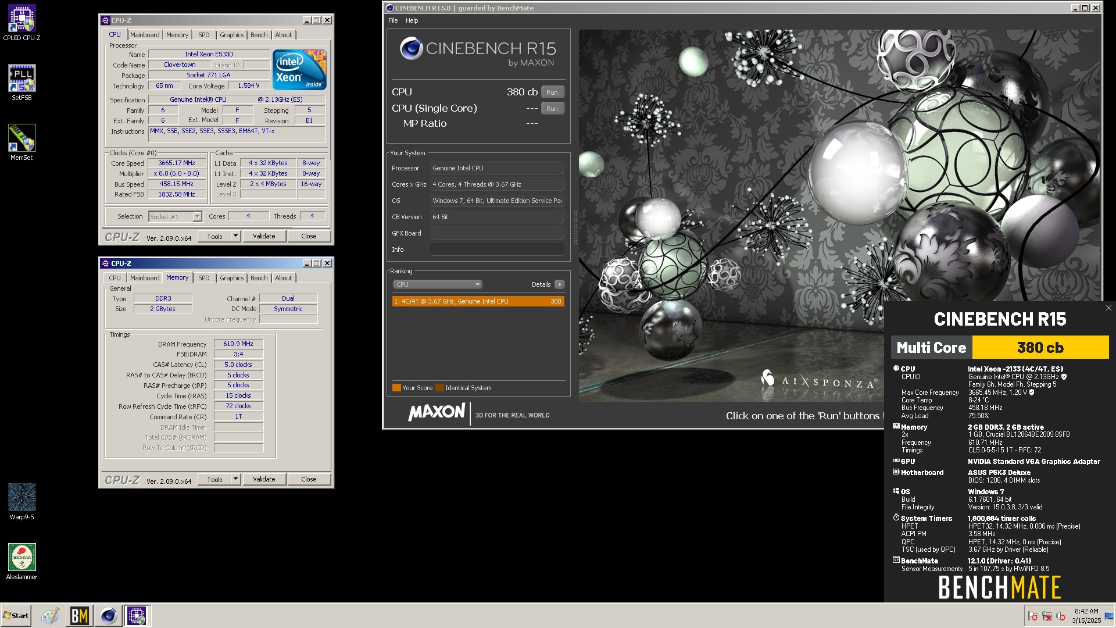Image resolution: width=1116 pixels, height=628 pixels.
Task: Run the CPU (Single Core) test
Action: [552, 108]
